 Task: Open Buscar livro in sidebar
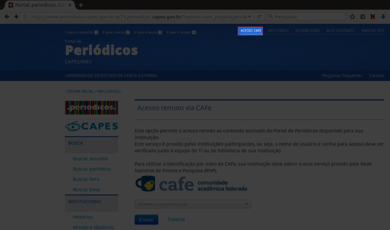86,179
